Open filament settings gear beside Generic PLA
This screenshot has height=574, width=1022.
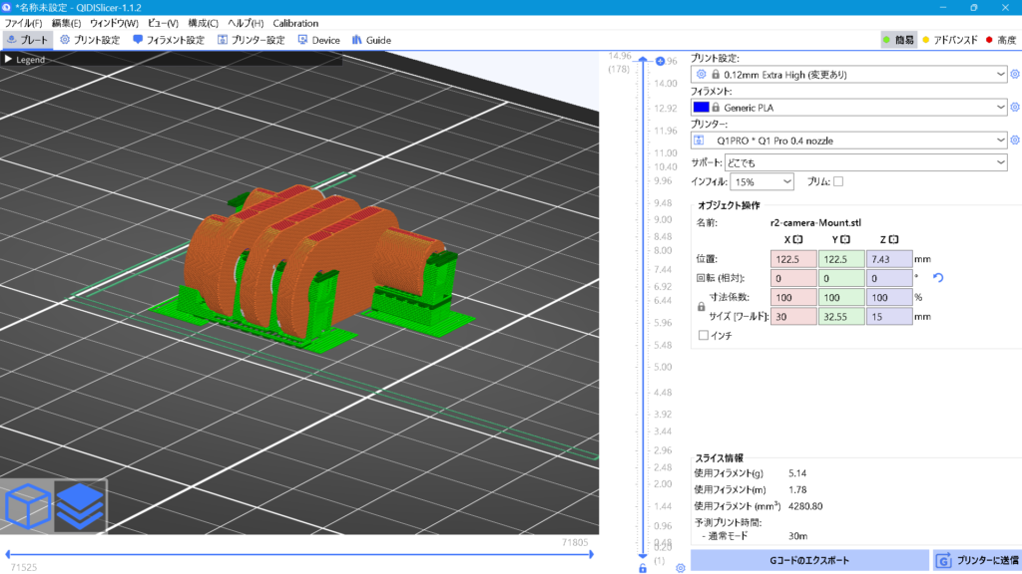coord(1015,107)
